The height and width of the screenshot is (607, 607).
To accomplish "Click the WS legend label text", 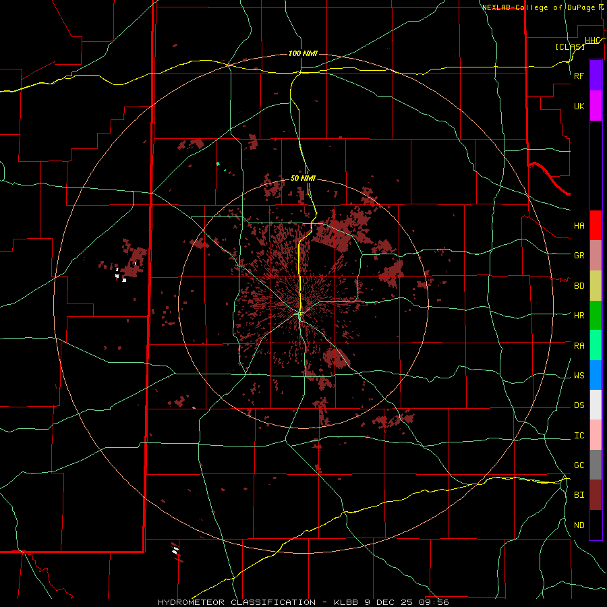I will (x=579, y=376).
